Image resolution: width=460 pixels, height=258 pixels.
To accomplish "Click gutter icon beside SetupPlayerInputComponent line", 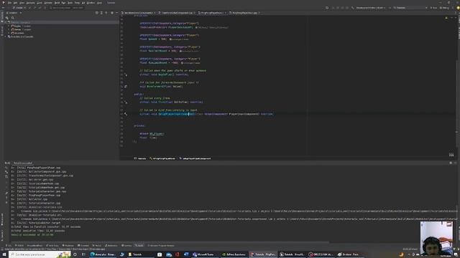I will [x=126, y=114].
